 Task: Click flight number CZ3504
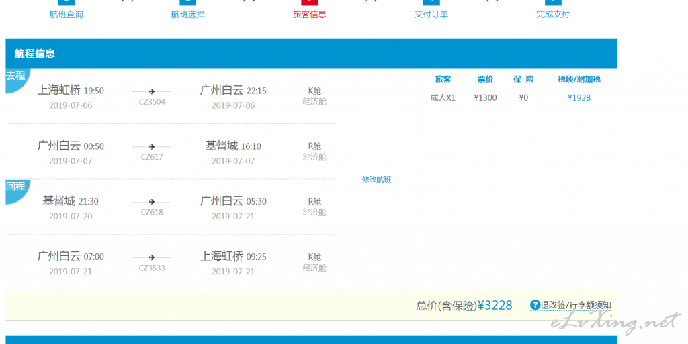(152, 101)
